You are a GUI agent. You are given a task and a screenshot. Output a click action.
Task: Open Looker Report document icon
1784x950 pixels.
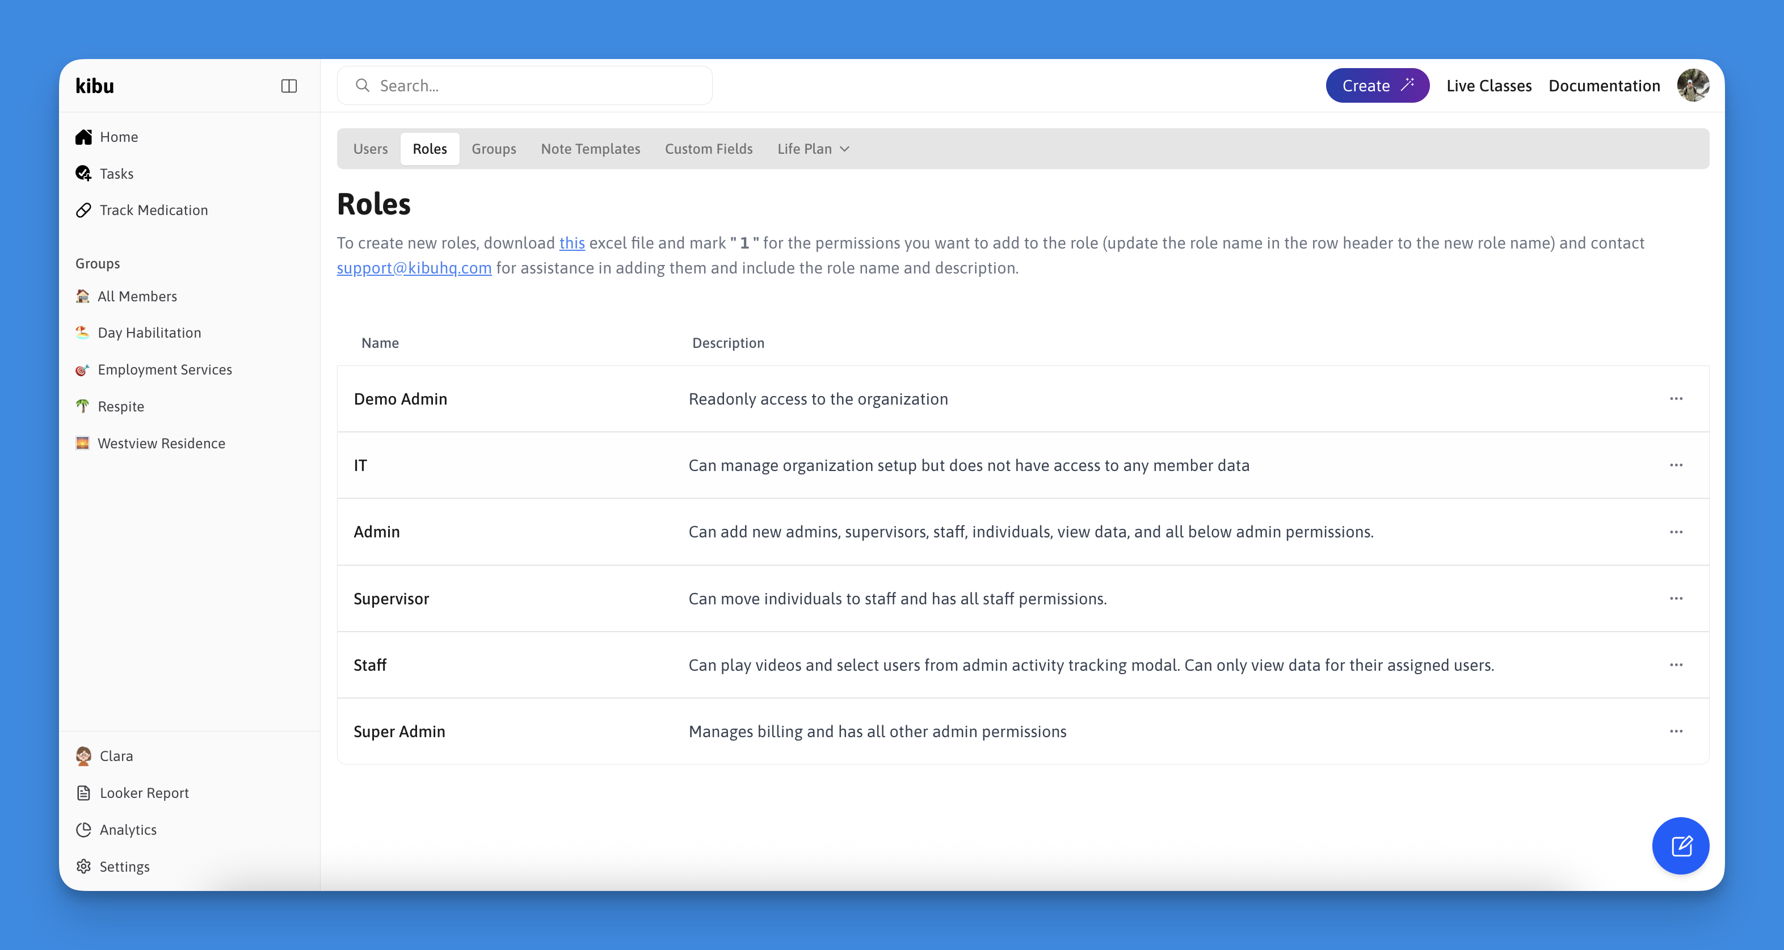click(x=83, y=793)
